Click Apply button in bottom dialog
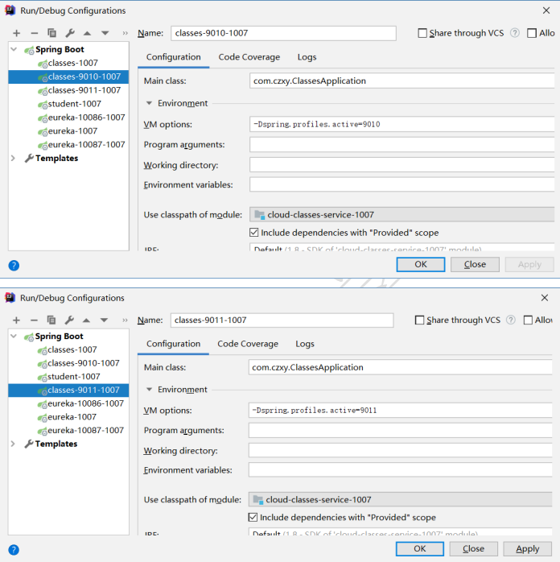Viewport: 560px width, 562px height. click(528, 549)
